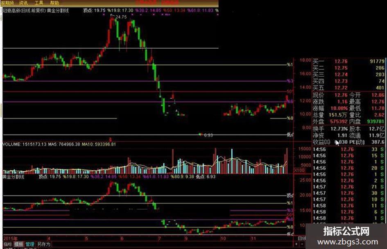Screen dimensions: 387x249
Task: Click the 14:58 trade tick with volume 11
Action: pyautogui.click(x=348, y=206)
